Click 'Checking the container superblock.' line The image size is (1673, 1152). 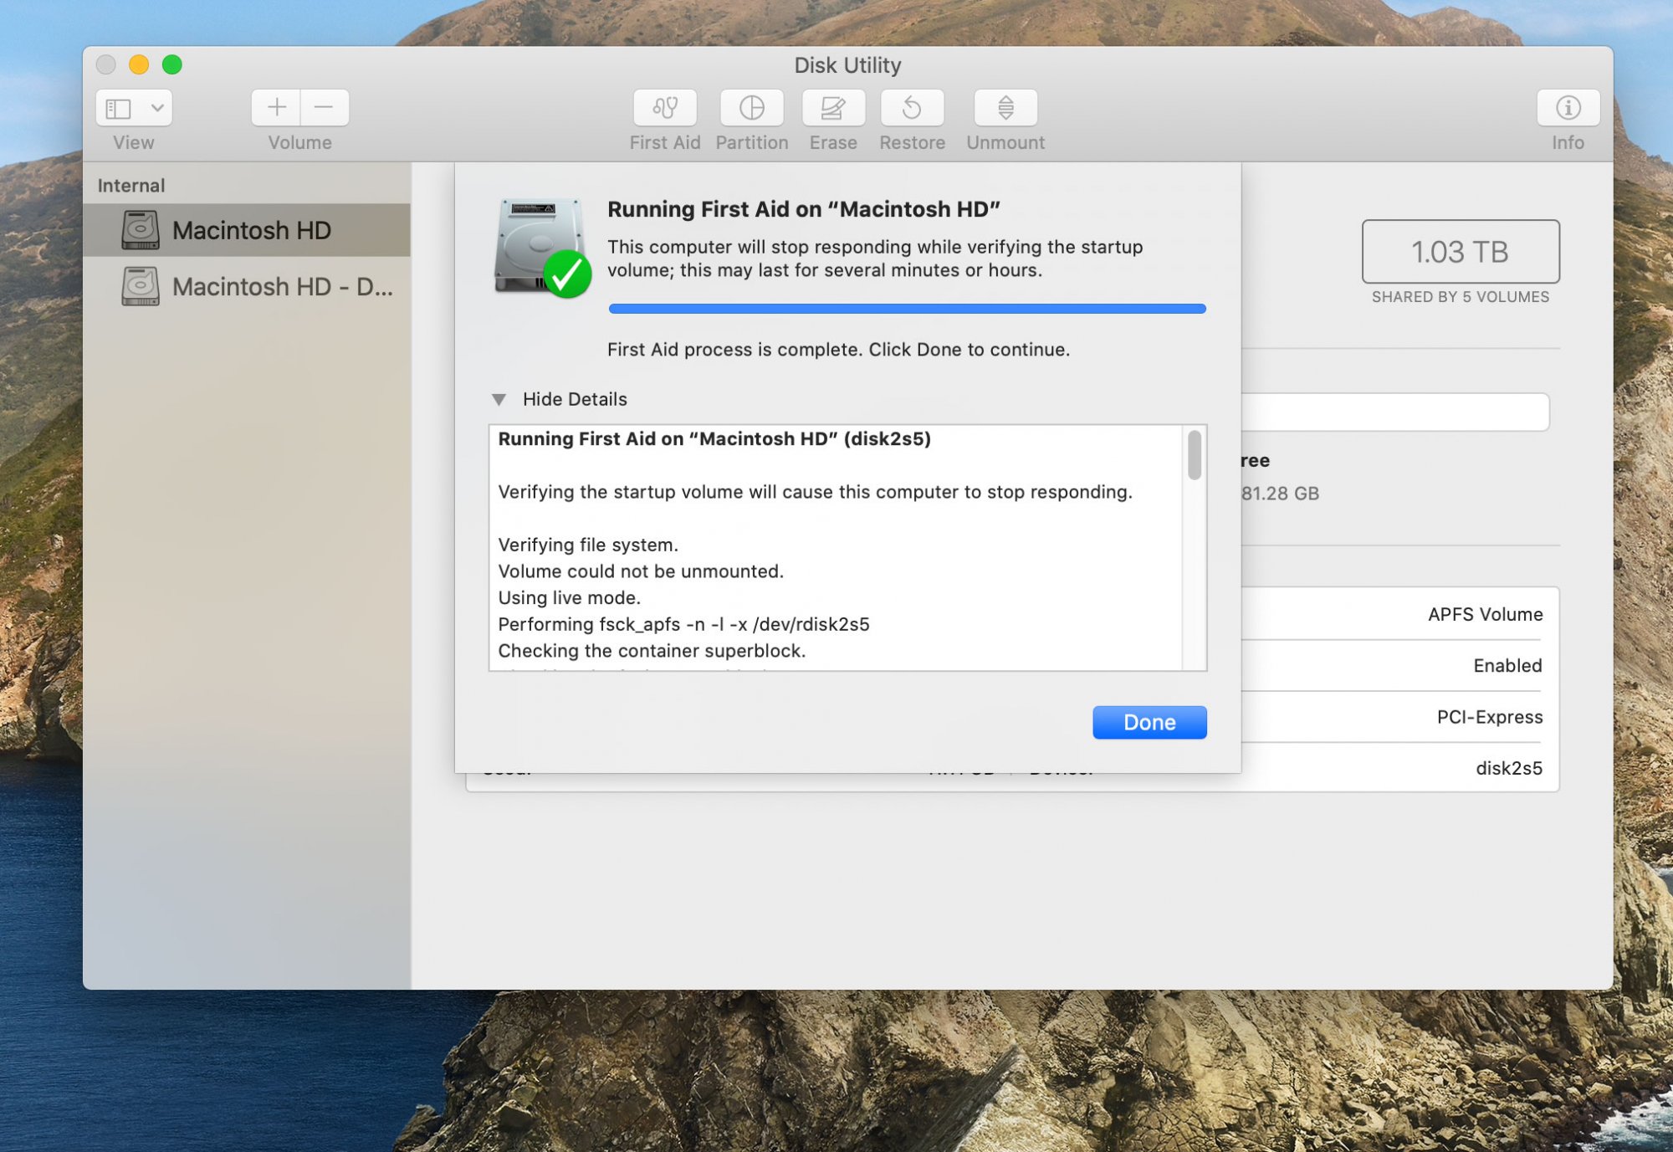(652, 651)
